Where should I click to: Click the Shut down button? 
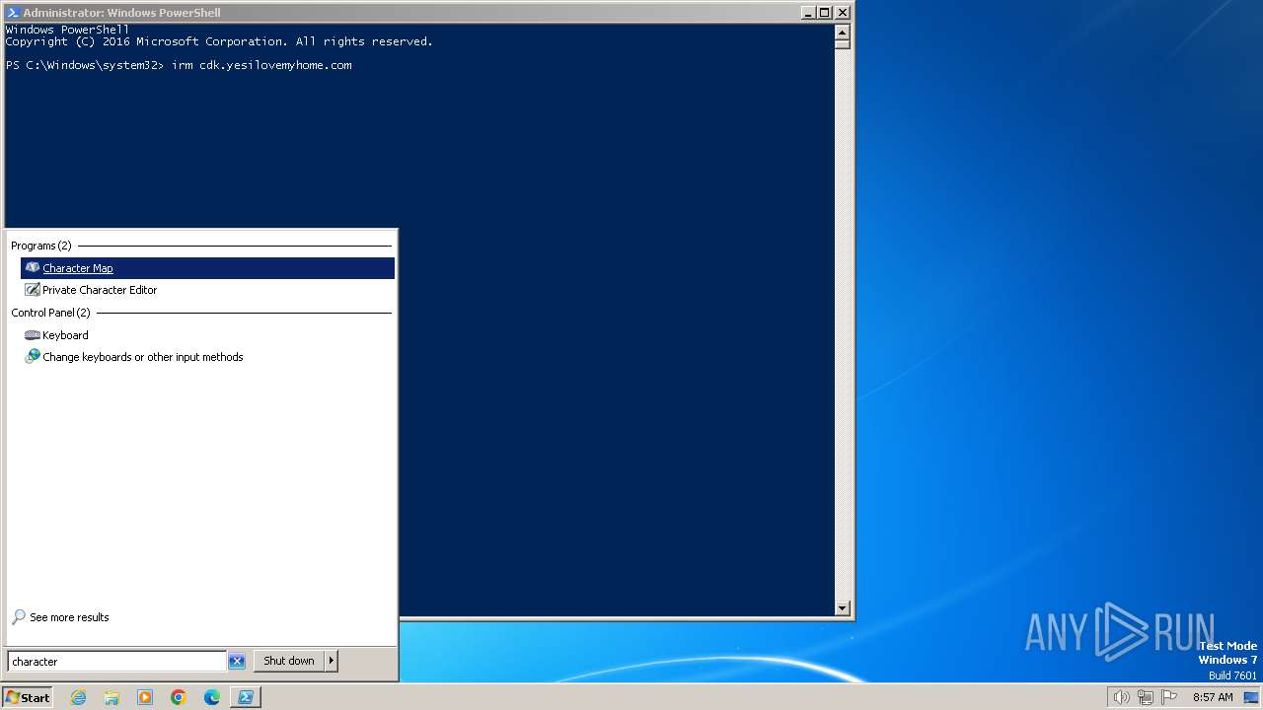coord(289,661)
